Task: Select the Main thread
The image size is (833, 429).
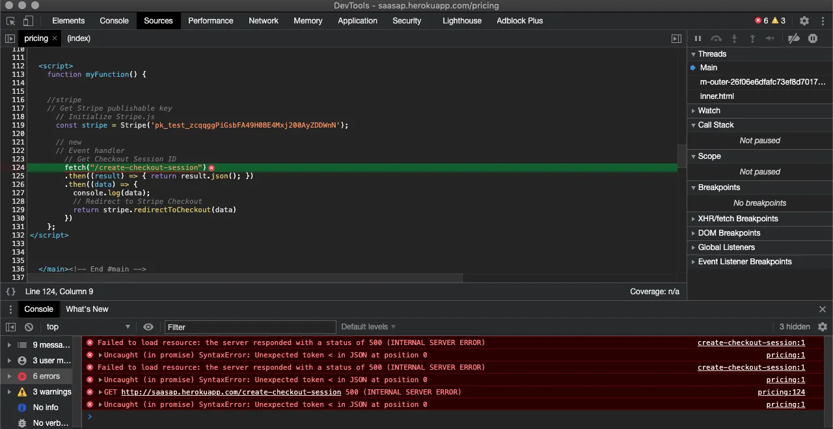Action: coord(760,68)
